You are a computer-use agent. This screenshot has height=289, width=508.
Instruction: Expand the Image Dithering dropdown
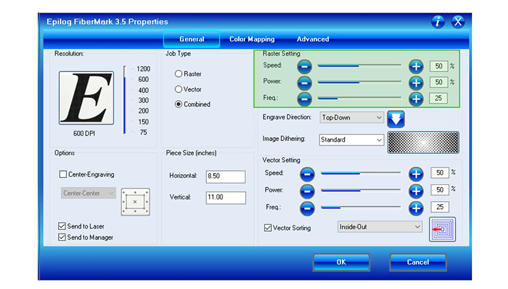pos(352,140)
